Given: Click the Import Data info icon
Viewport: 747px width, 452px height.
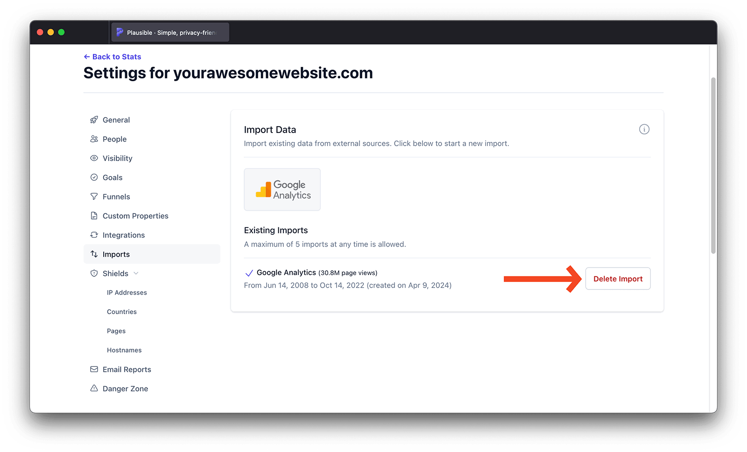Looking at the screenshot, I should [x=644, y=129].
